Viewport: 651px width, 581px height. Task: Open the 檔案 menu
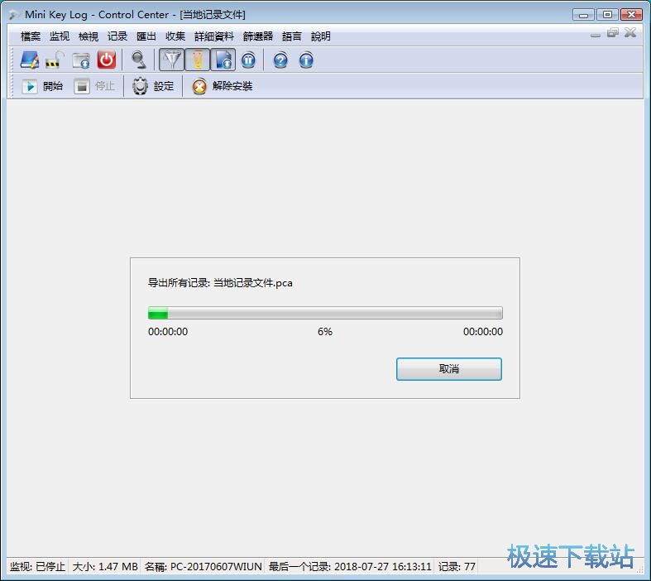31,36
